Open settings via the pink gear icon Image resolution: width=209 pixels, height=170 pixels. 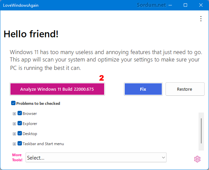coord(197,159)
